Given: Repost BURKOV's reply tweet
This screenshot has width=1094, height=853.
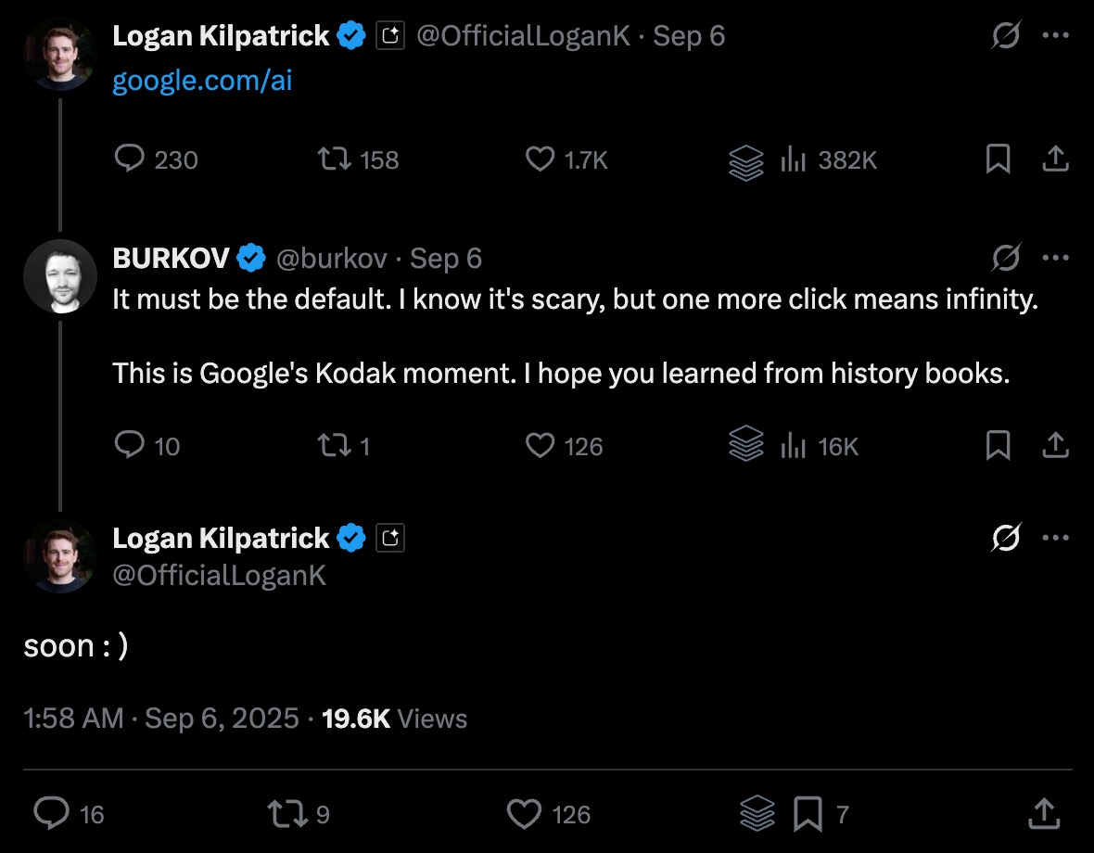Looking at the screenshot, I should (x=334, y=446).
